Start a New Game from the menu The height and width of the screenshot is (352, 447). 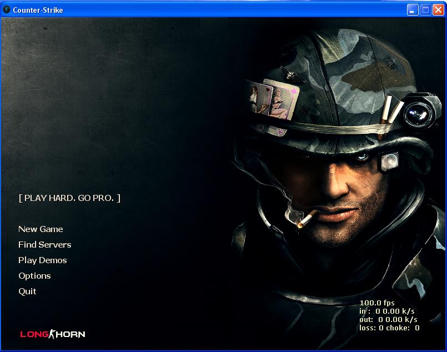[x=41, y=229]
